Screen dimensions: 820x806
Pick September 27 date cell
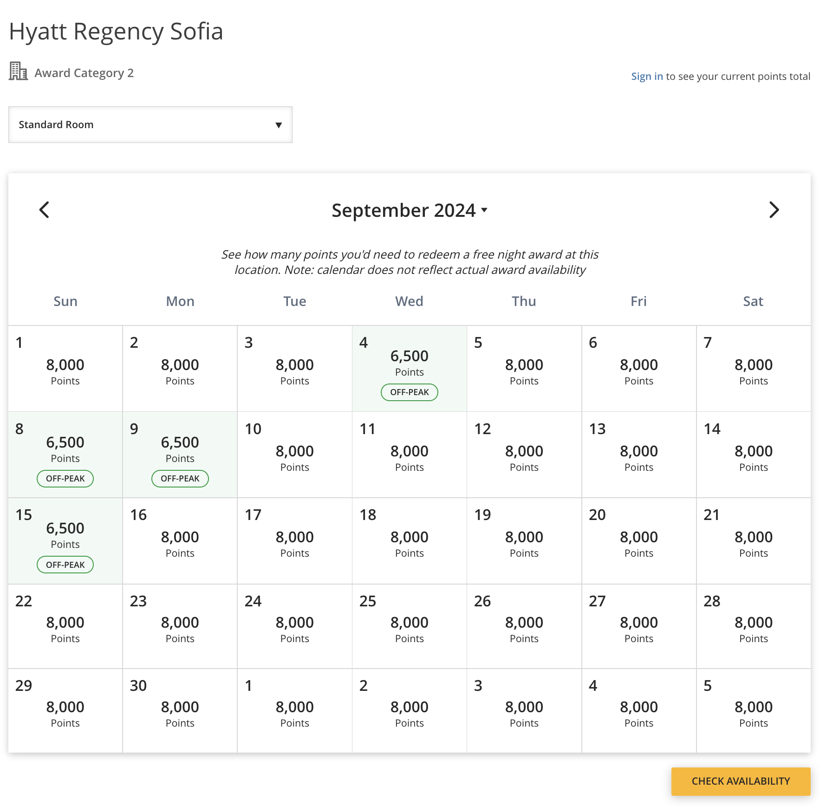[639, 626]
